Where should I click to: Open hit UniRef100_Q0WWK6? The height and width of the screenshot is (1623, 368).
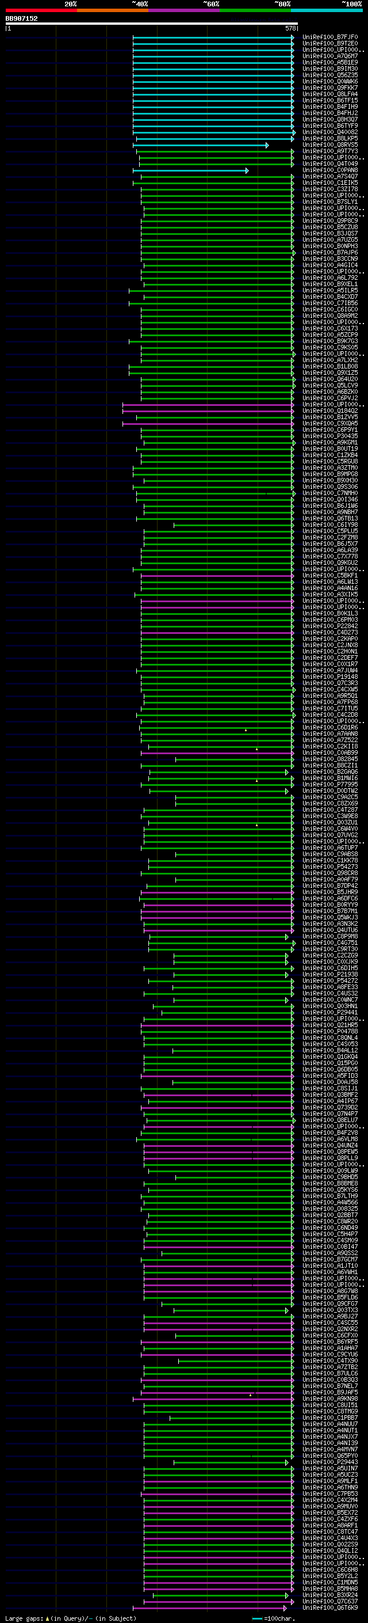point(329,81)
